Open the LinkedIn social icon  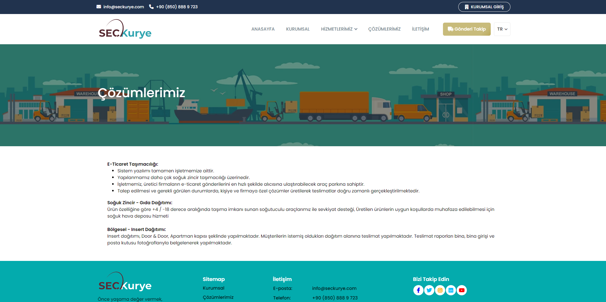451,290
